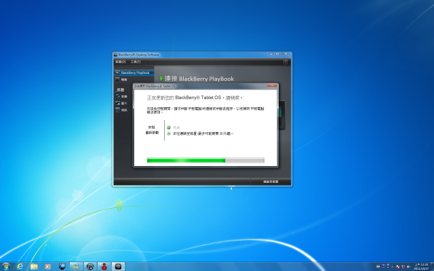Click the help question mark icon
434x271 pixels.
285,62
